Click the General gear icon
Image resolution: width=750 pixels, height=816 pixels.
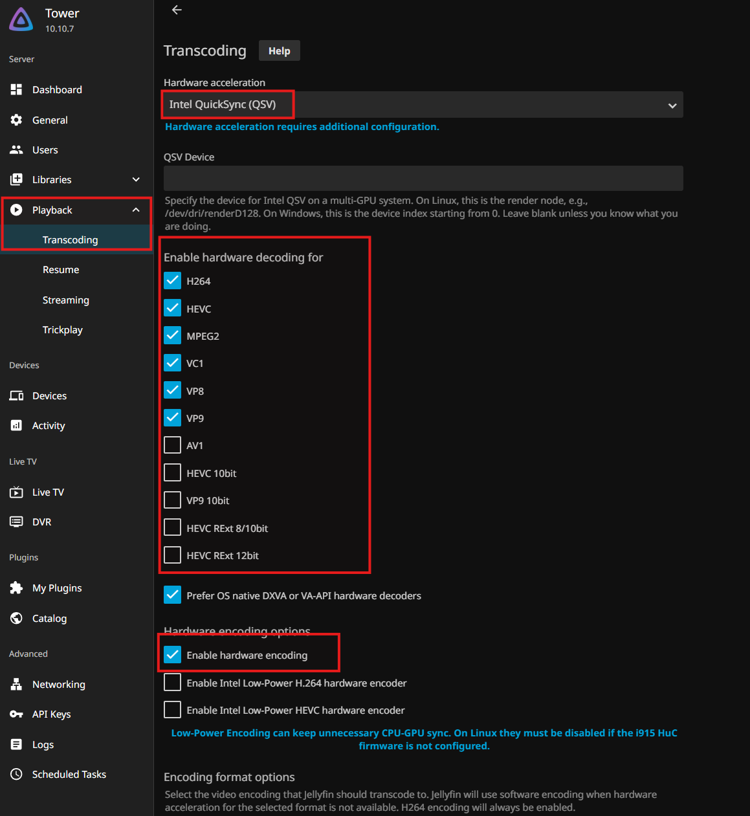click(16, 120)
